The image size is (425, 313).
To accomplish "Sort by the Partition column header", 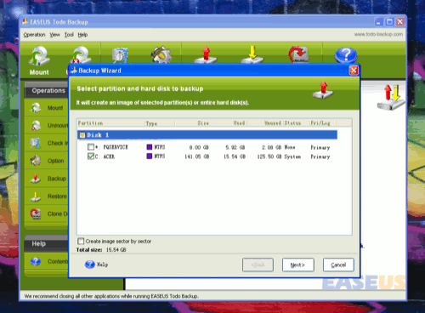I will click(x=110, y=123).
